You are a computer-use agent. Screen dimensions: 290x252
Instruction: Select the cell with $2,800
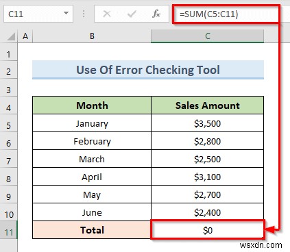click(x=208, y=141)
